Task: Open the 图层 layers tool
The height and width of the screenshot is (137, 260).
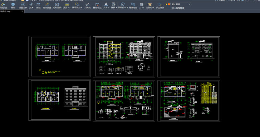Action: coord(13,5)
